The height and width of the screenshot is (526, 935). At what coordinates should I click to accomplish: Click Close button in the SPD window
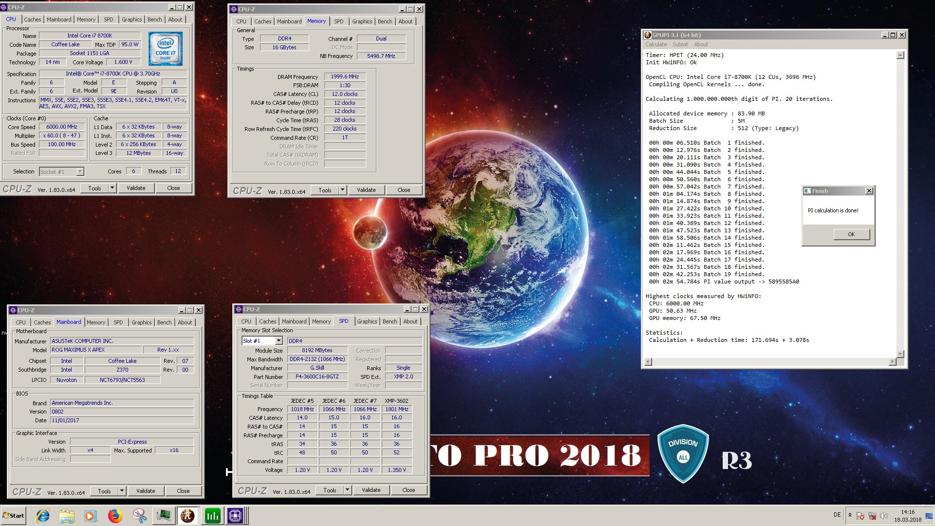(x=409, y=490)
